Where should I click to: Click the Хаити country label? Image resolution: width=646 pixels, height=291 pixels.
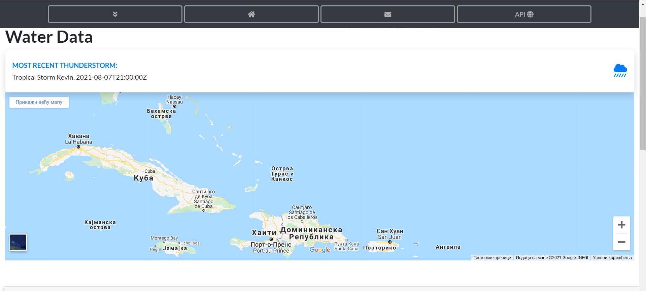[x=264, y=233]
